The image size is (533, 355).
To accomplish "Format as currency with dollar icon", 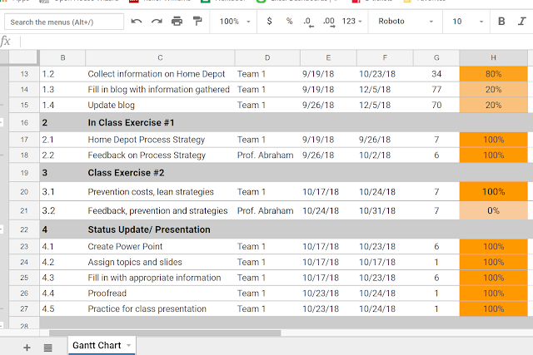I will click(269, 21).
